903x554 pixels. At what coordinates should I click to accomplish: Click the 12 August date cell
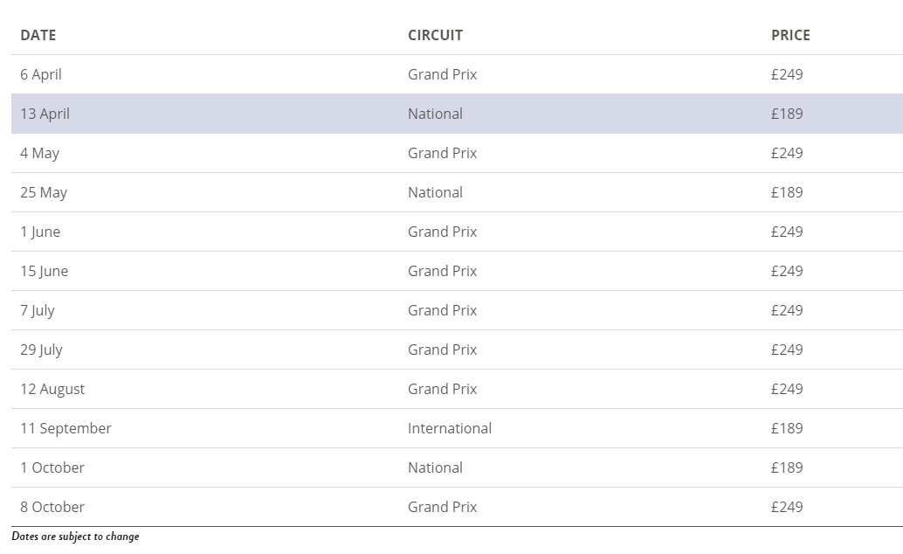click(x=52, y=389)
